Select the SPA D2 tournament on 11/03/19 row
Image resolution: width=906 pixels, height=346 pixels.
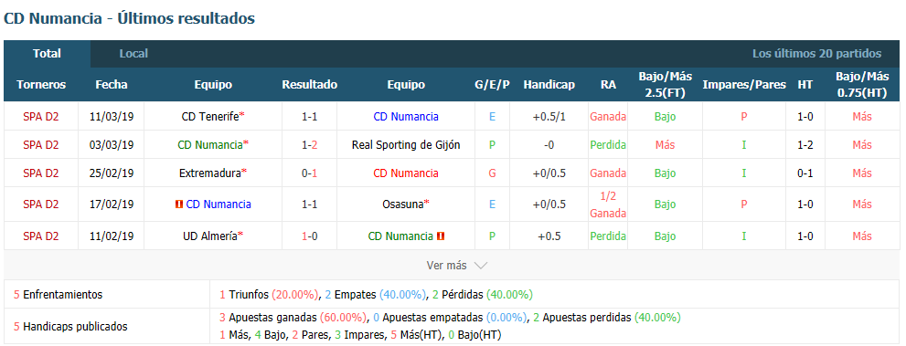click(x=41, y=117)
